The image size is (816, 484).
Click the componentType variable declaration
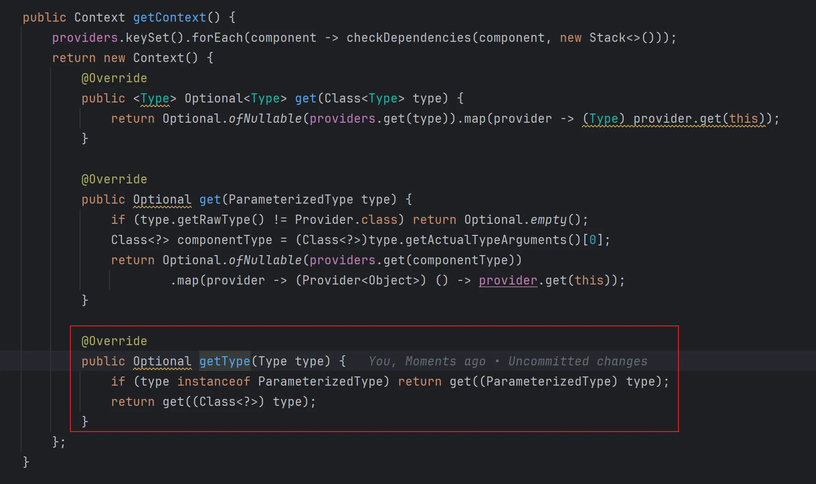pyautogui.click(x=224, y=240)
